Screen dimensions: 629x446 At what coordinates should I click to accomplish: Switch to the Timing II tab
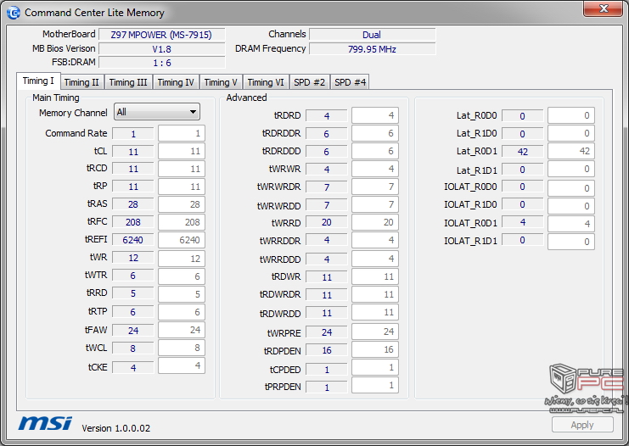point(81,82)
